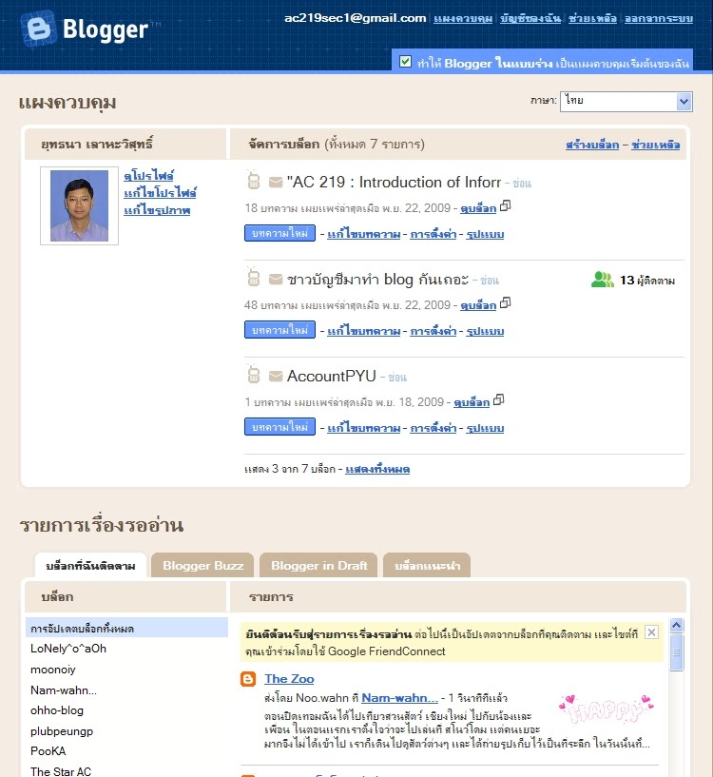This screenshot has width=713, height=777.
Task: Click the reading list scrollbar thumb
Action: [676, 652]
